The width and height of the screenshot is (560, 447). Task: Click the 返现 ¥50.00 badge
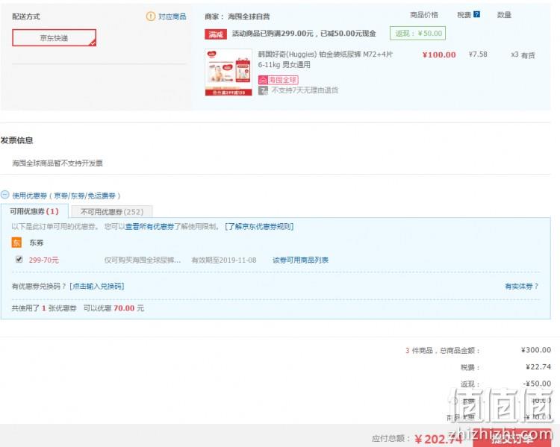tap(417, 33)
